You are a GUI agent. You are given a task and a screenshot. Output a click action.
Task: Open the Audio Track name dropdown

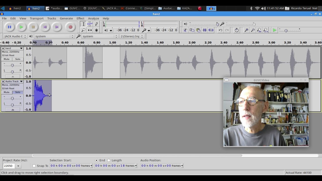(14, 81)
